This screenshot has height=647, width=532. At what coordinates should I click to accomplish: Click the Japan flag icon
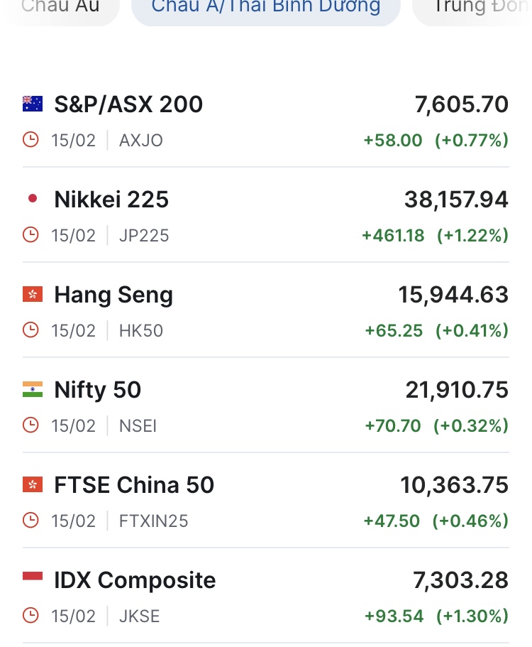pos(33,200)
